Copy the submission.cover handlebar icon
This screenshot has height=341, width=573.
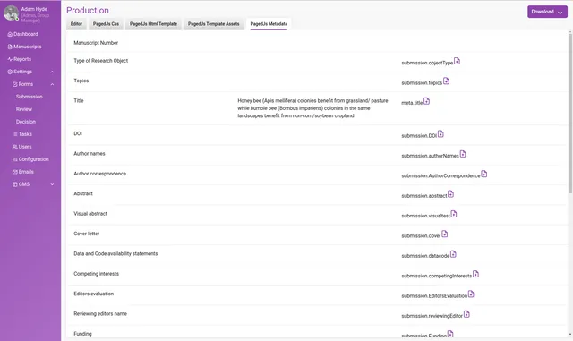coord(445,234)
